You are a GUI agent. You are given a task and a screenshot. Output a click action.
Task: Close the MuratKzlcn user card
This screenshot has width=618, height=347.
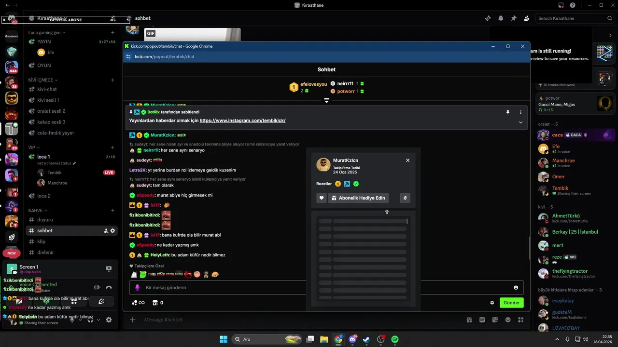tap(407, 160)
